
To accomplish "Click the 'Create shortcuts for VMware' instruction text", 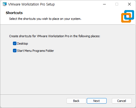I will pos(55,36).
